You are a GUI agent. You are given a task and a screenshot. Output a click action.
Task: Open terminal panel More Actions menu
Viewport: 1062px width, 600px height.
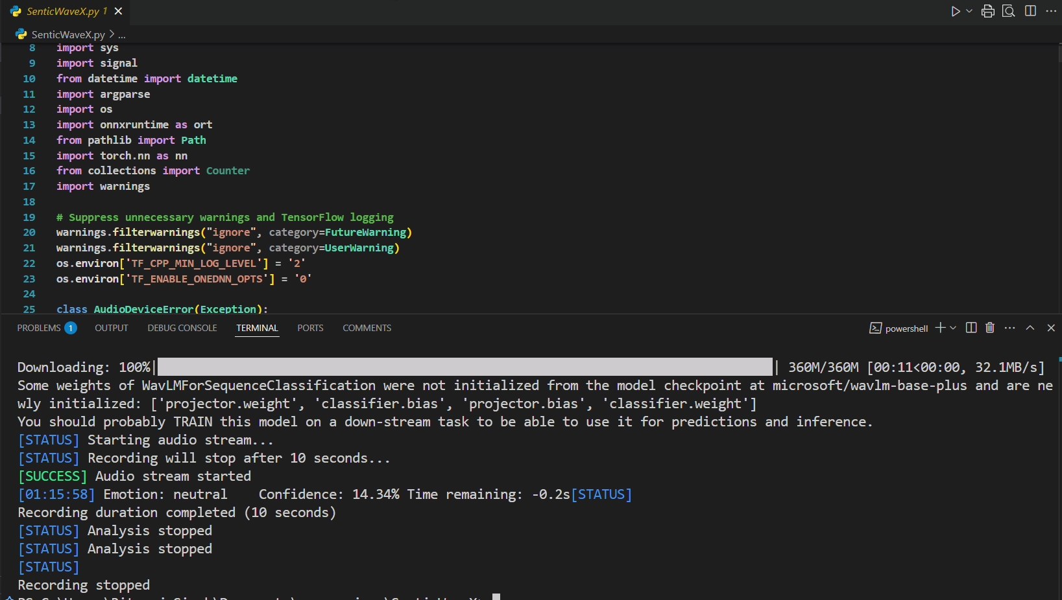click(x=1009, y=328)
